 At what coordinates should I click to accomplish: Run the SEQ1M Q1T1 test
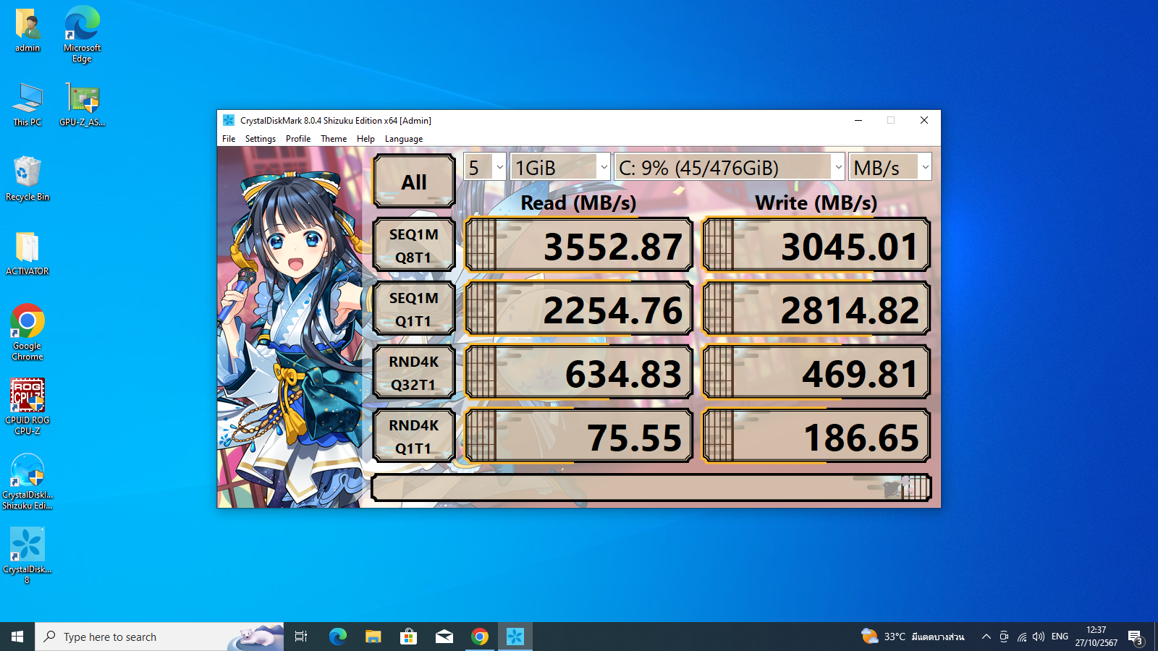coord(414,309)
